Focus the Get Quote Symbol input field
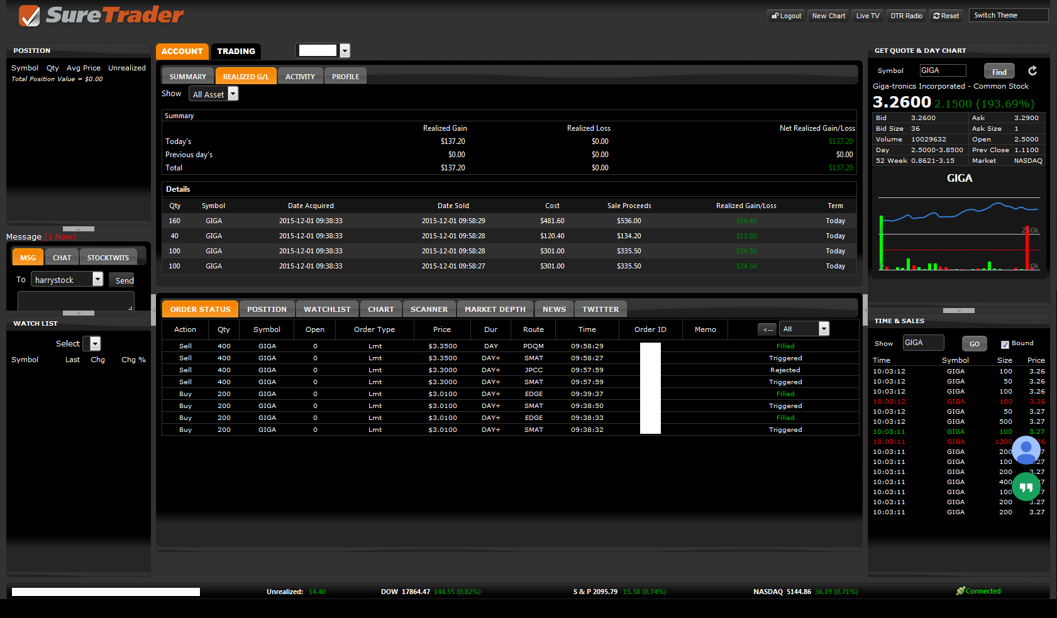The image size is (1057, 618). 943,70
